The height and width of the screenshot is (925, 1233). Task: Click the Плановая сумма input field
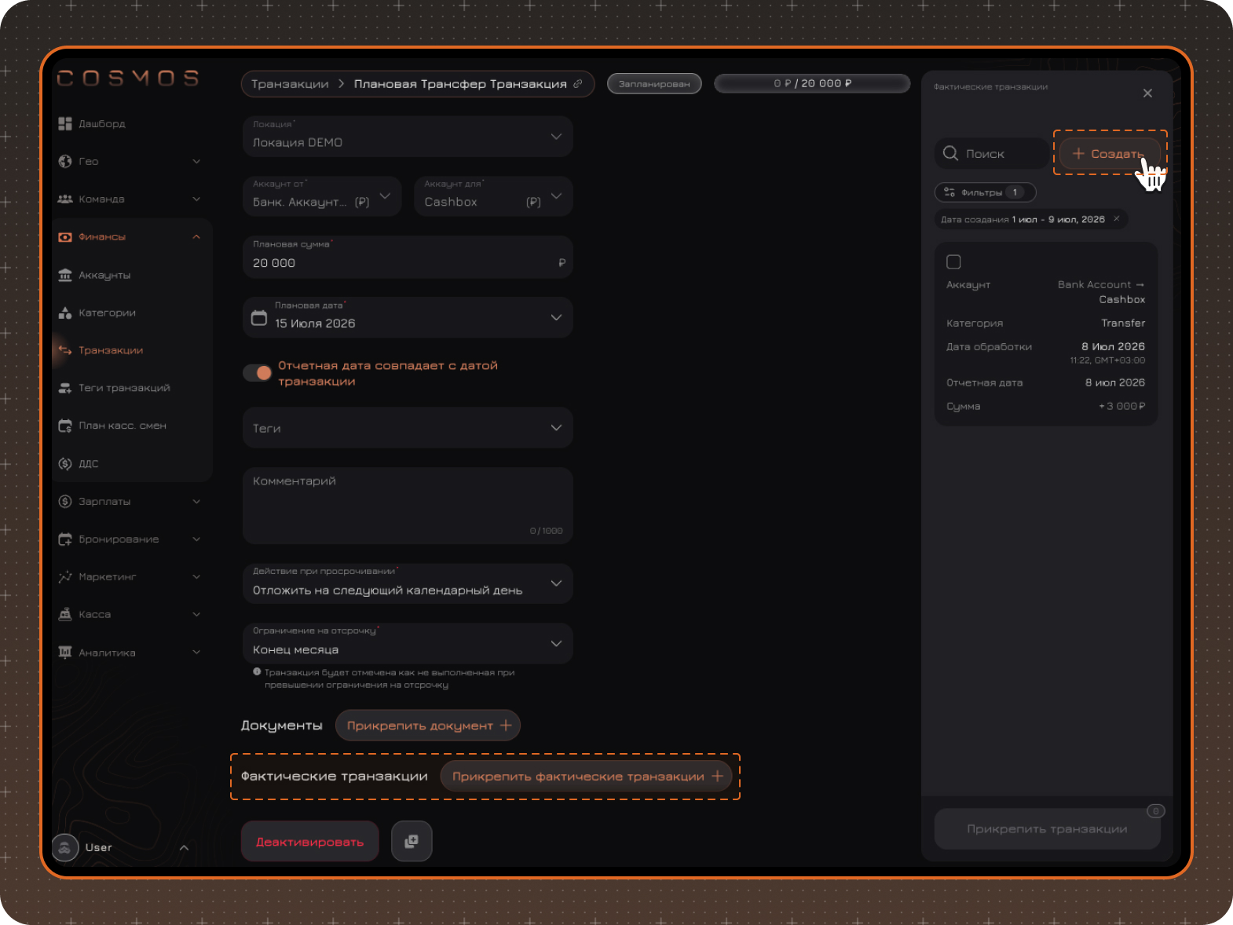[x=408, y=257]
